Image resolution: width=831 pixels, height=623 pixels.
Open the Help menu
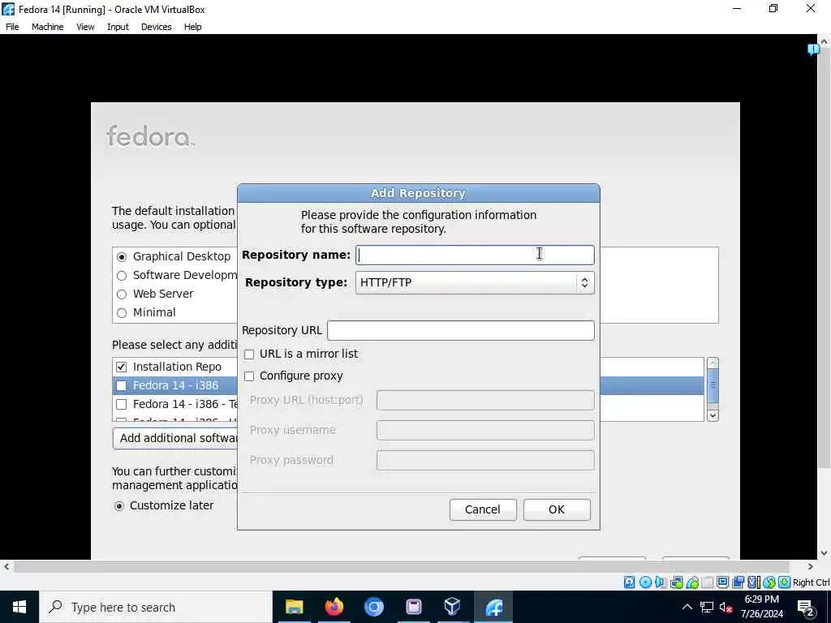pyautogui.click(x=192, y=27)
